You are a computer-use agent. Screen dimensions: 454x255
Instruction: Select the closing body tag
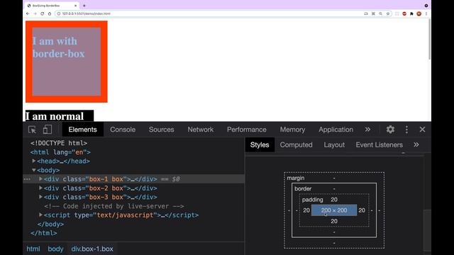coord(50,224)
